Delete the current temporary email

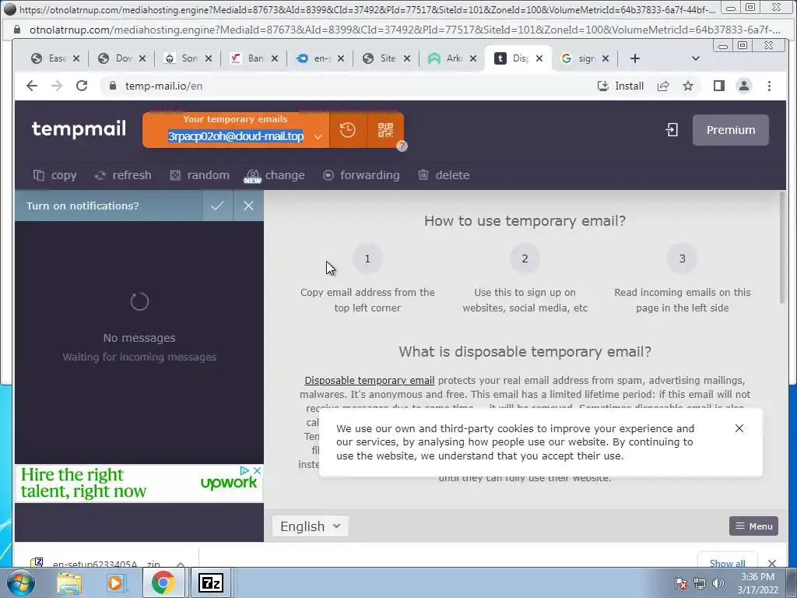pyautogui.click(x=443, y=175)
